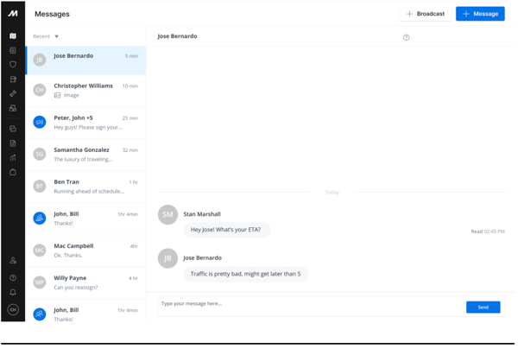Open the map view icon in sidebar
Image resolution: width=518 pixels, height=349 pixels.
click(13, 35)
